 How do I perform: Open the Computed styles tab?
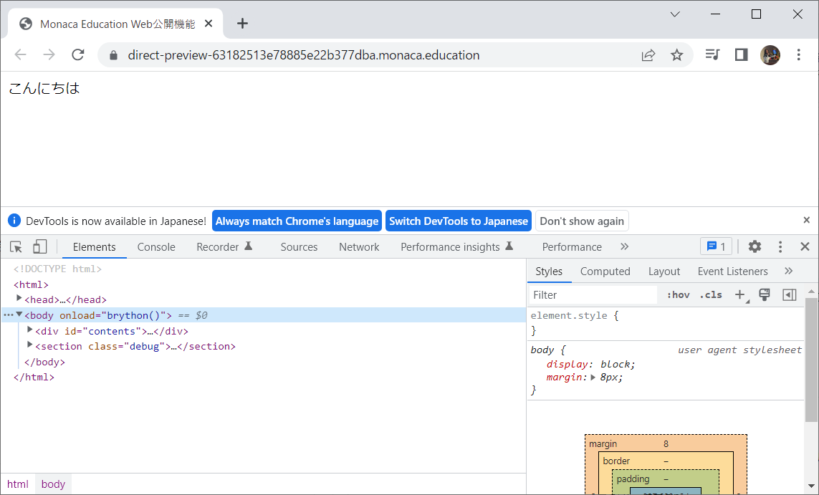point(605,271)
